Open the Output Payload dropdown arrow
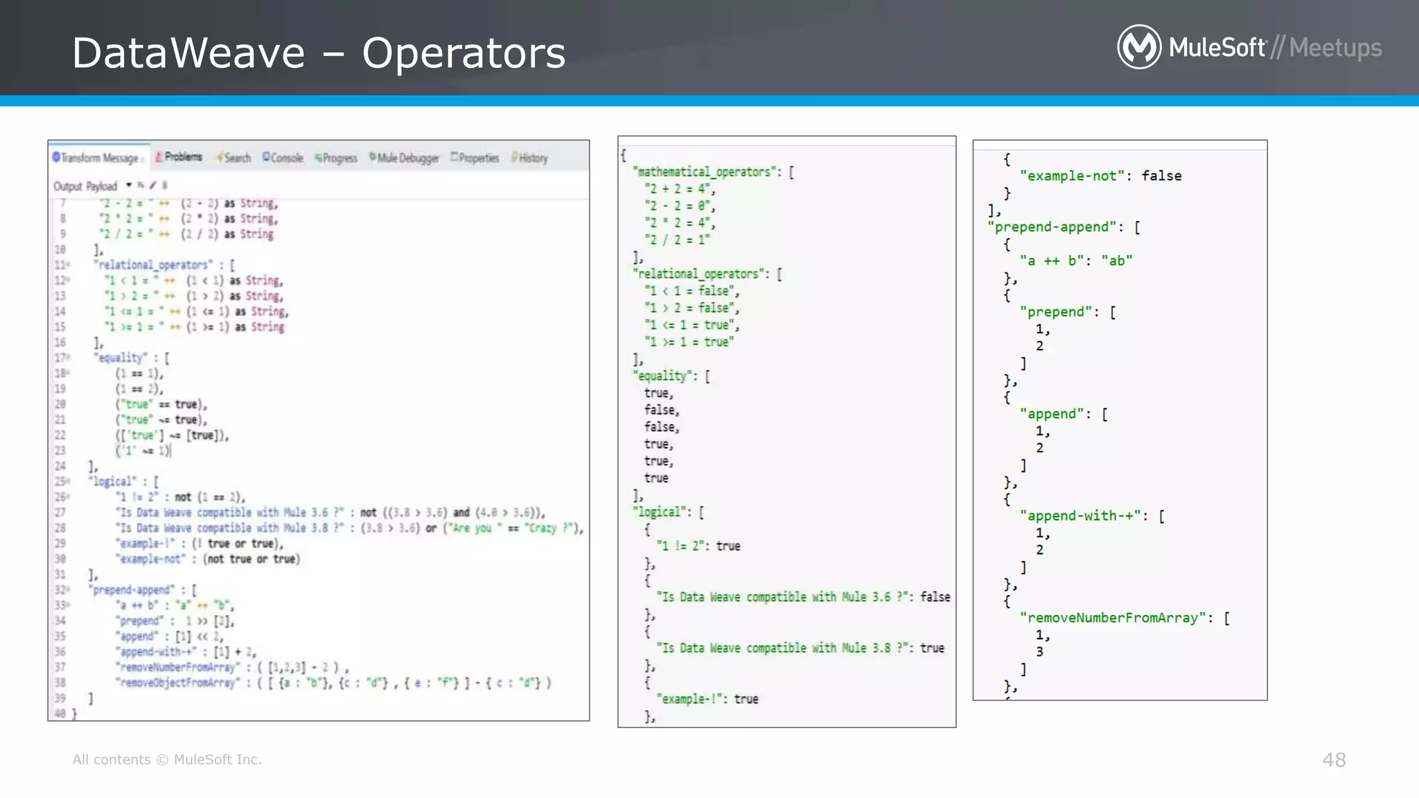Screen dimensions: 1419x798 [x=129, y=186]
